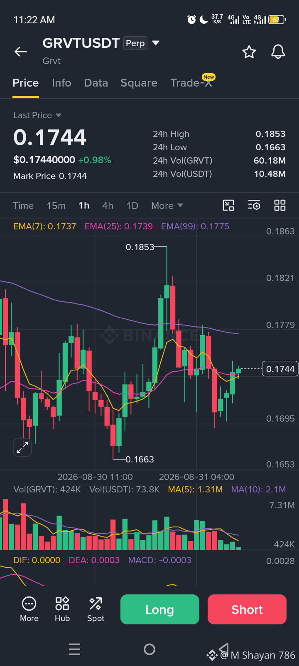
Task: Tap the MACD: -0.0003 label
Action: coord(159,560)
